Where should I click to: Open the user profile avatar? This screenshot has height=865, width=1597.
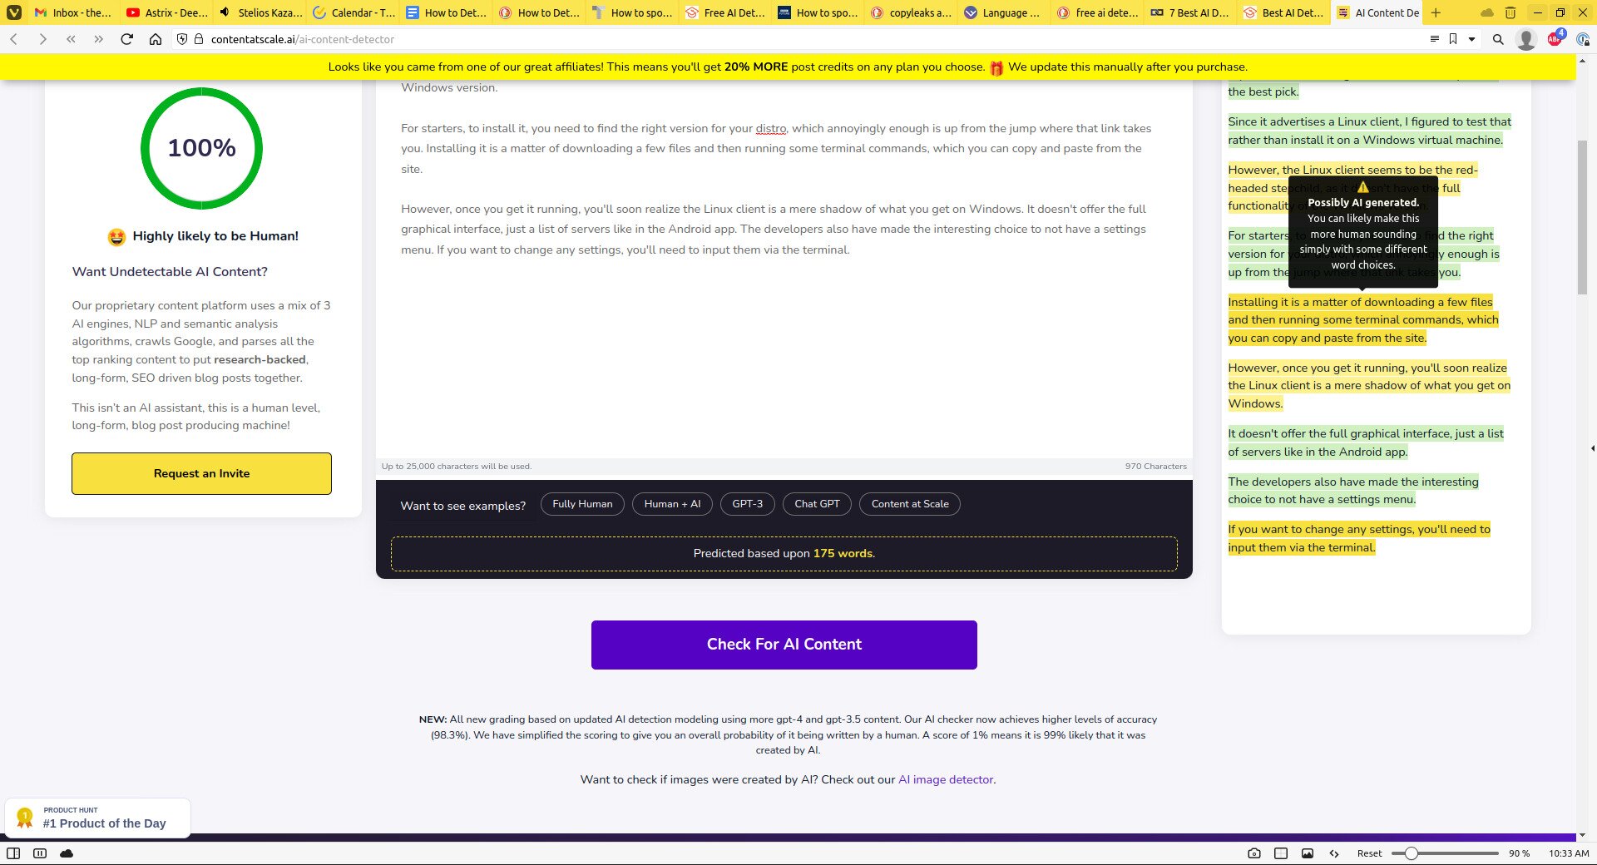1525,39
